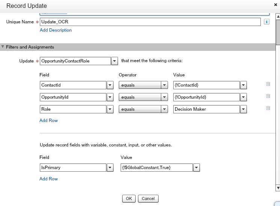
Task: Delete the ContactId filter row
Action: (268, 84)
